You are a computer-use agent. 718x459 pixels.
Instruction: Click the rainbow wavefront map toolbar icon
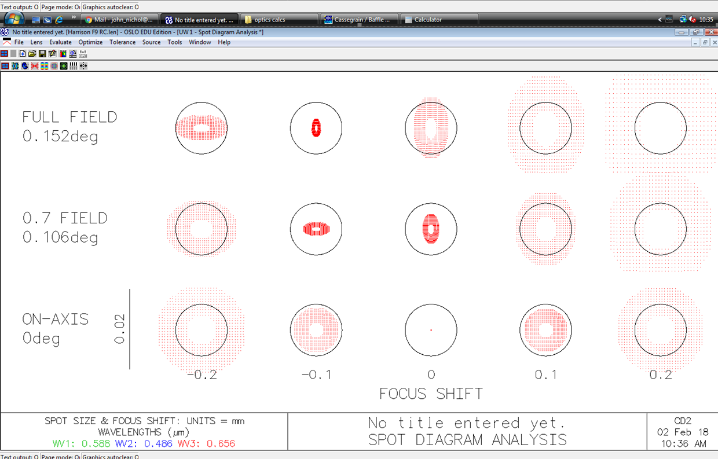point(45,66)
